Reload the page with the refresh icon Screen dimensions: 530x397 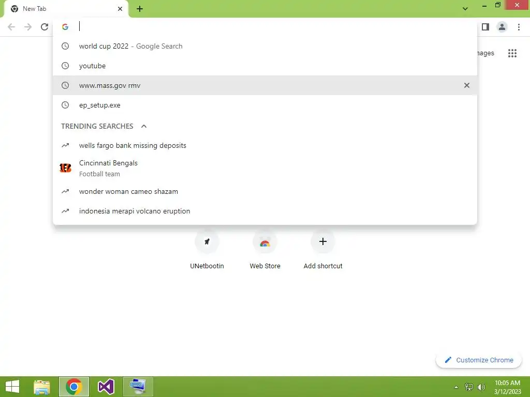45,27
